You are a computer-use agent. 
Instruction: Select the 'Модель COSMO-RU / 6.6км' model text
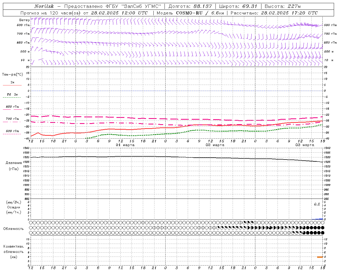point(190,13)
